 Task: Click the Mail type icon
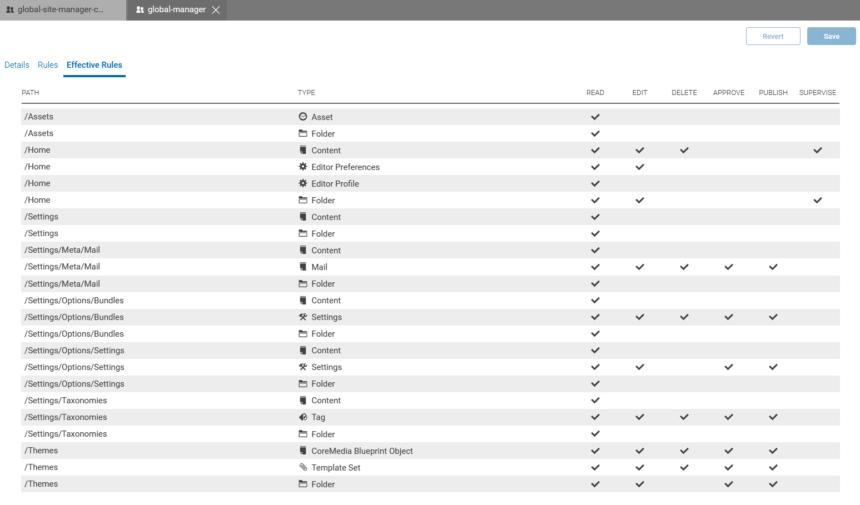[303, 267]
